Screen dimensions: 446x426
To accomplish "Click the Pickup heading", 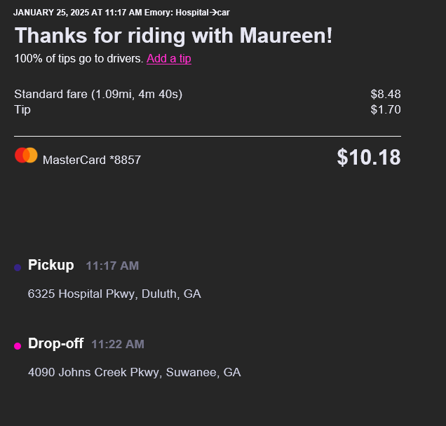I will click(x=50, y=265).
